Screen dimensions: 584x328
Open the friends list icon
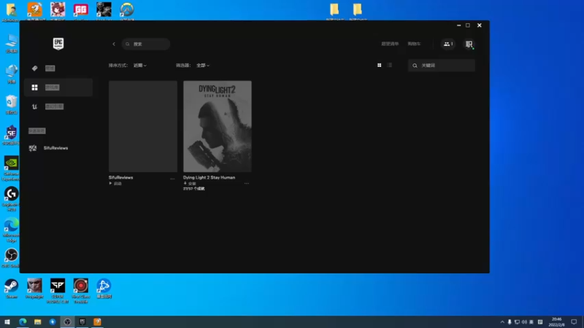(x=448, y=44)
